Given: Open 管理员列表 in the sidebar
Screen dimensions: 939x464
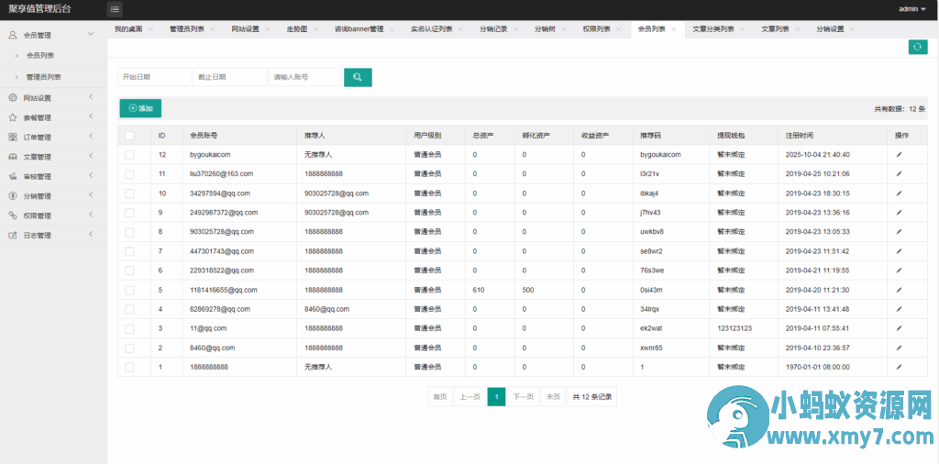Looking at the screenshot, I should pyautogui.click(x=50, y=77).
